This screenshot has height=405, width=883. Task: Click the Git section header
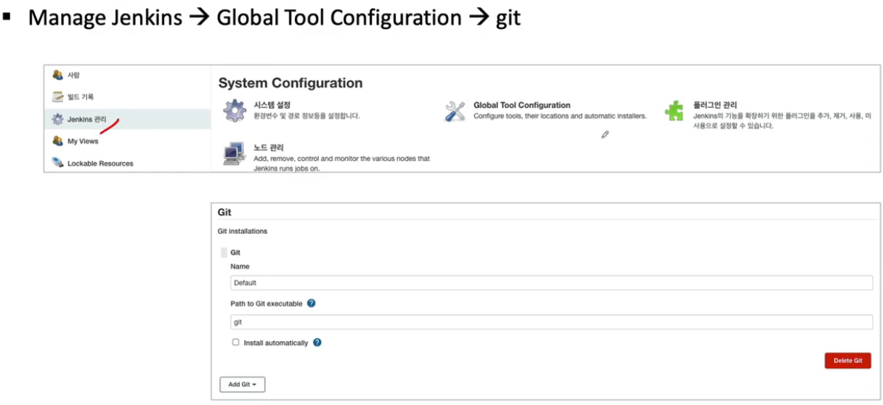(224, 213)
